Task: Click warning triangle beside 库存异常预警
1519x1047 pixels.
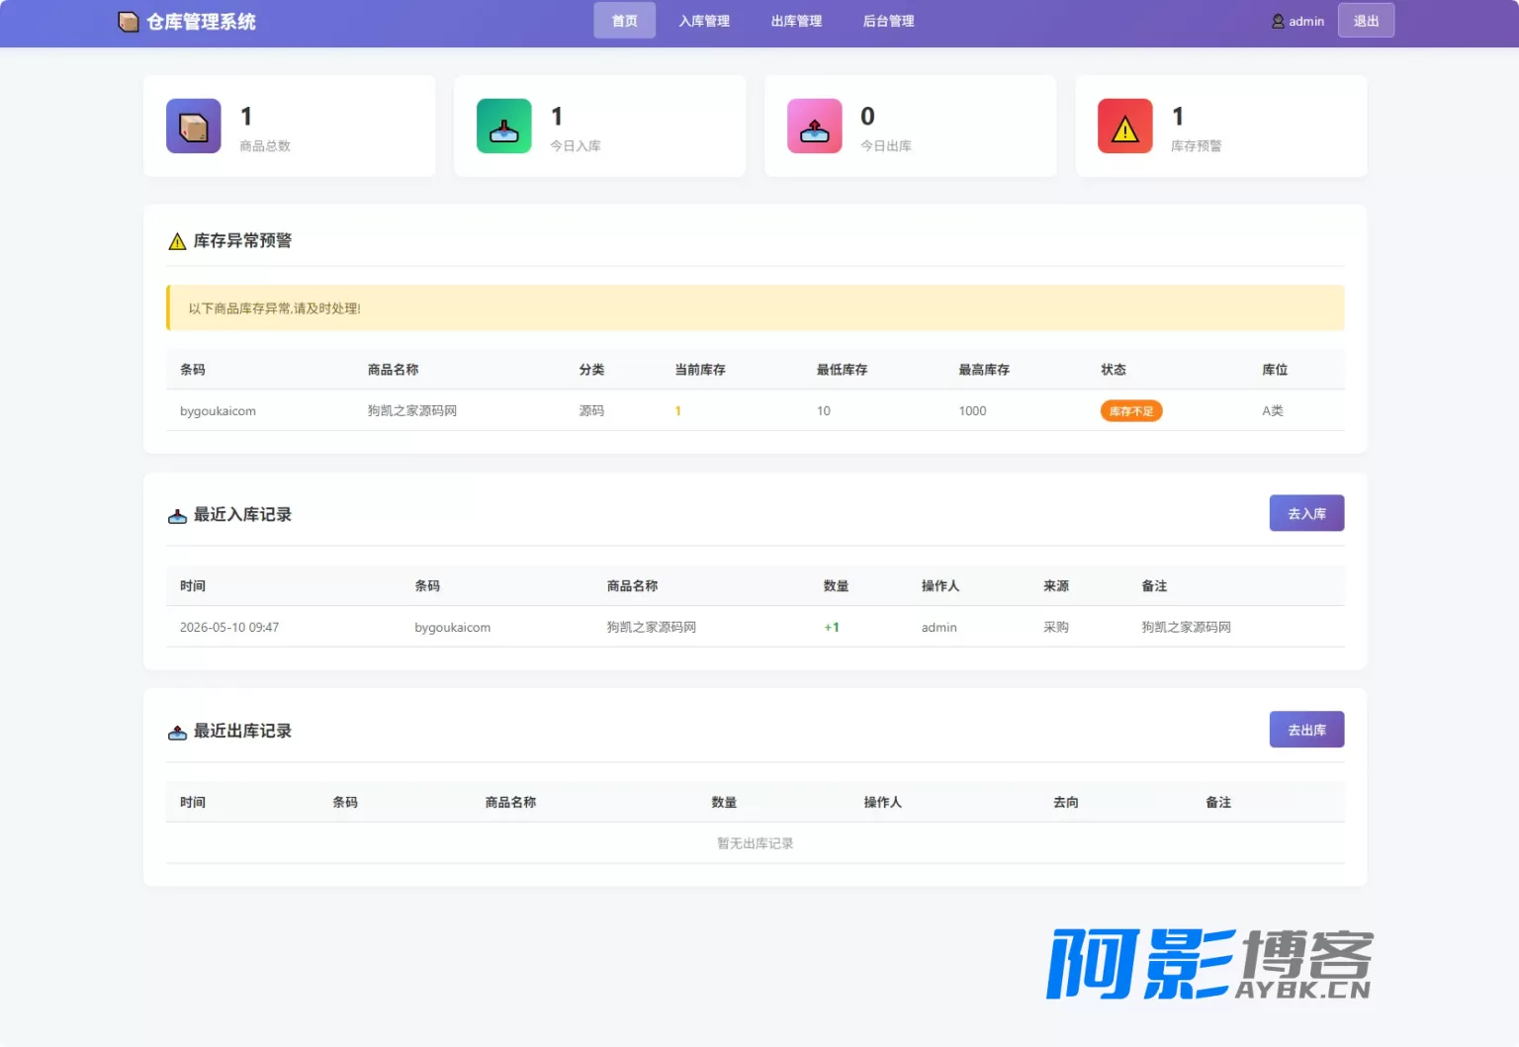Action: point(177,241)
